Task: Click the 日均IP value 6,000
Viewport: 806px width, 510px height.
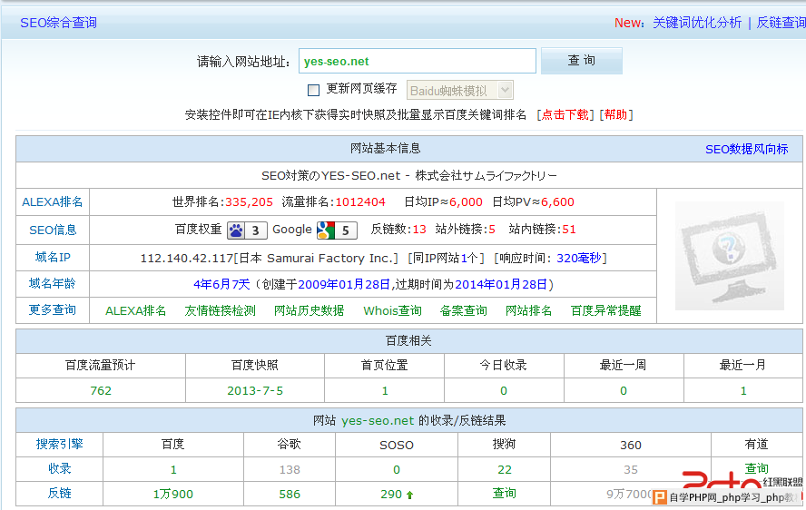Action: [x=466, y=202]
